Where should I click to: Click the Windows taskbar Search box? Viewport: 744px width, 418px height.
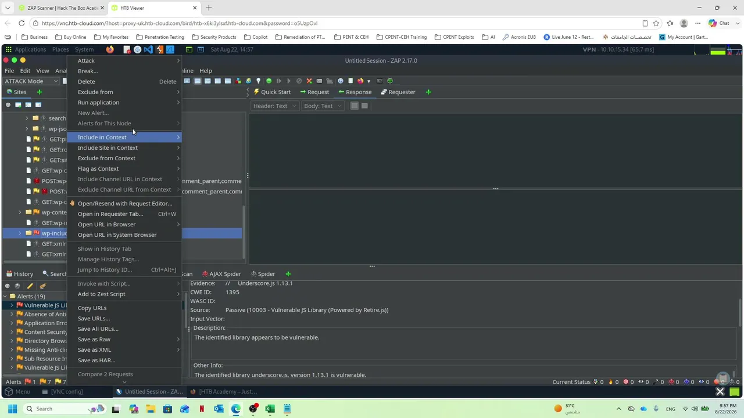(x=64, y=409)
